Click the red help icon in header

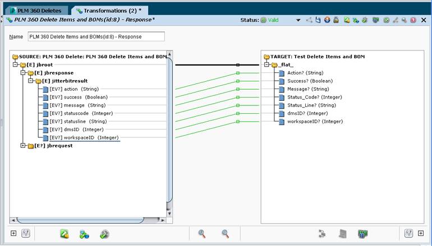pos(413,20)
